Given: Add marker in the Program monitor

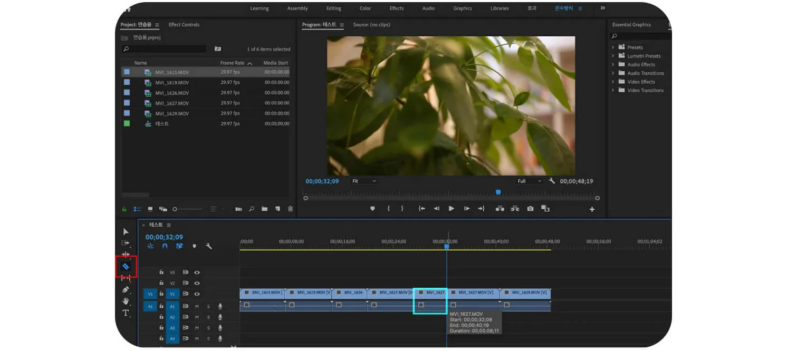Looking at the screenshot, I should pyautogui.click(x=372, y=209).
